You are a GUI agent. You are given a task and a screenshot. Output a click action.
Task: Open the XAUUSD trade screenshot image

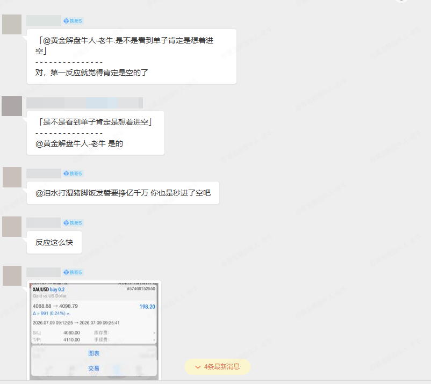point(94,331)
